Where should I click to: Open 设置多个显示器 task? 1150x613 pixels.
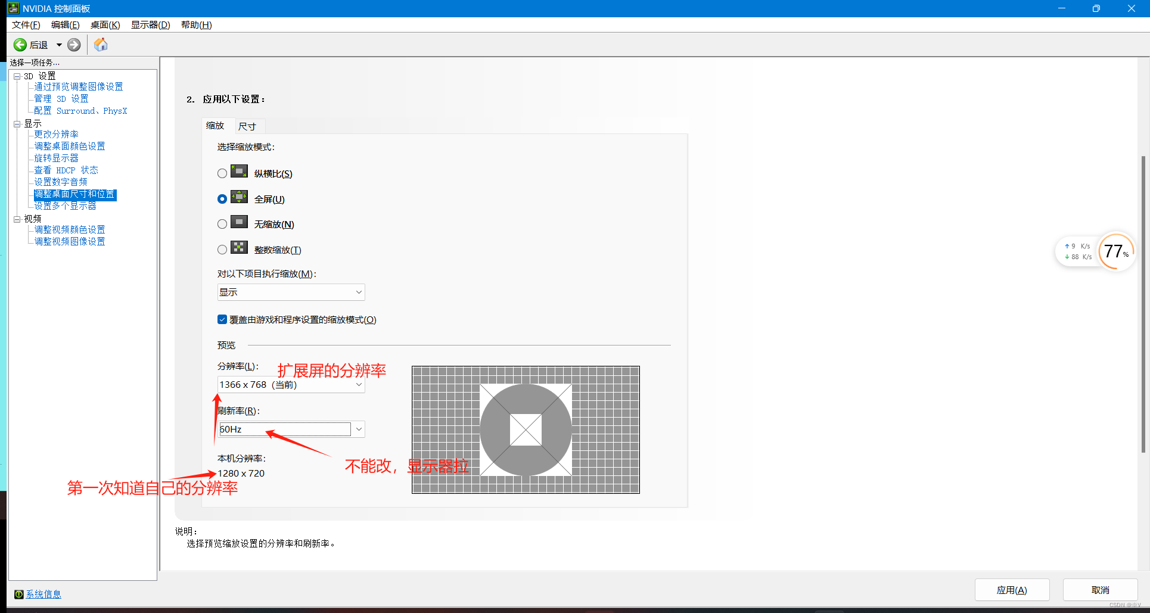click(66, 206)
